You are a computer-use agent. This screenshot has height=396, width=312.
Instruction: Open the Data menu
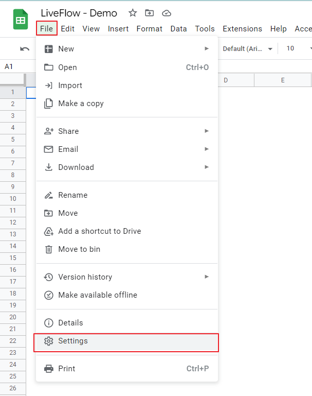179,29
